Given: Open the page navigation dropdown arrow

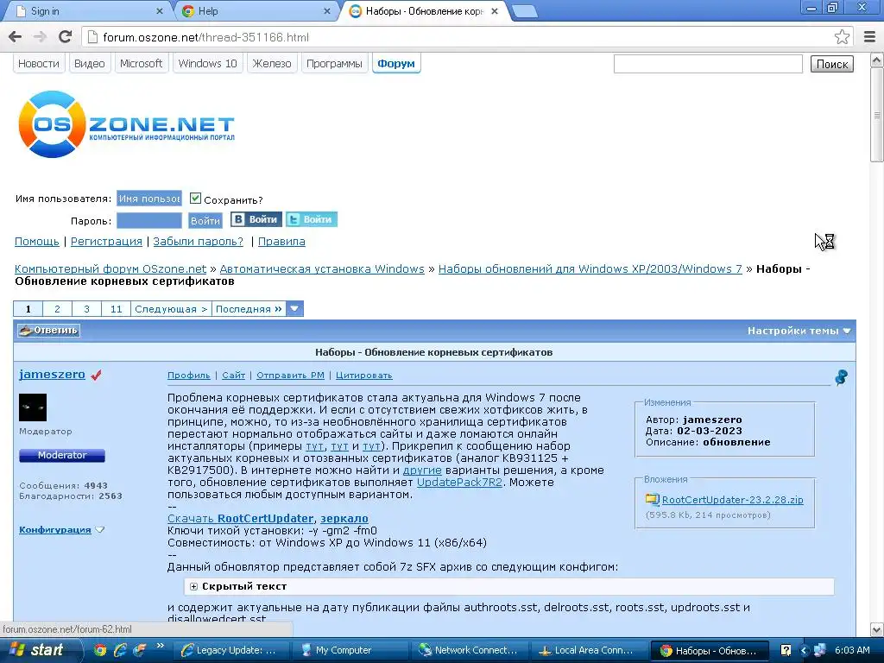Looking at the screenshot, I should tap(294, 309).
